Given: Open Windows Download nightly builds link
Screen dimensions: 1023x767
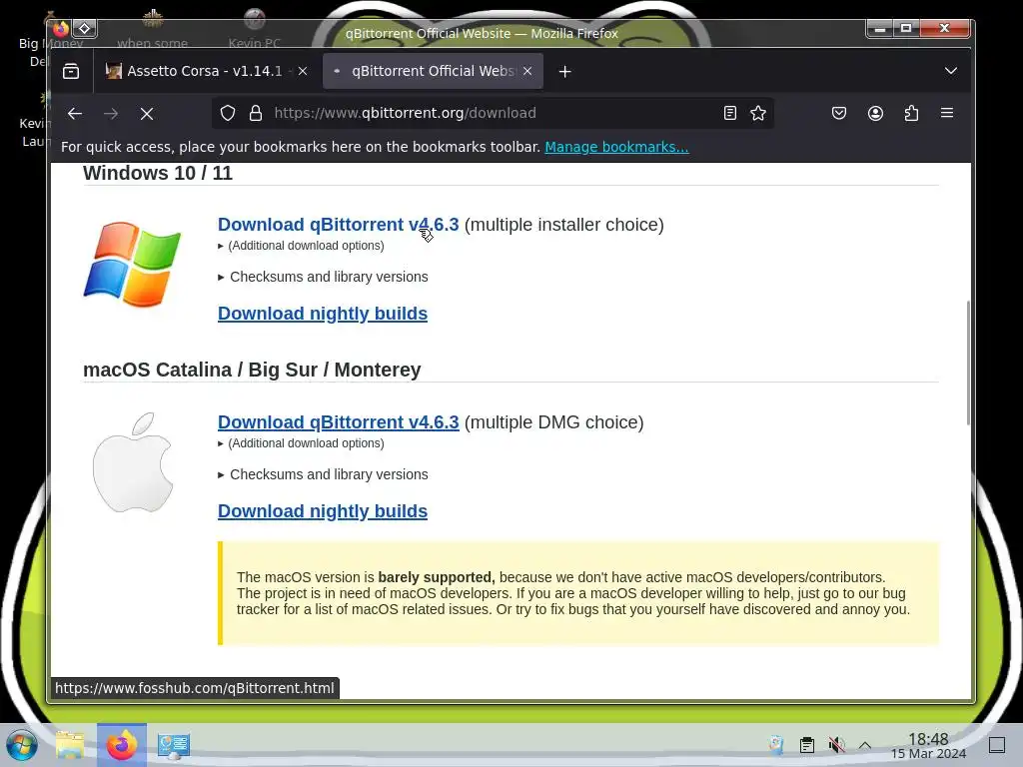Looking at the screenshot, I should coord(323,313).
